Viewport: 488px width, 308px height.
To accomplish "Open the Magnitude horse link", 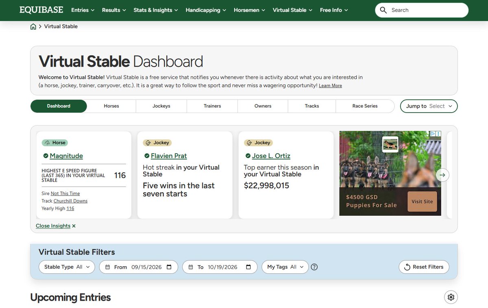I will click(66, 156).
